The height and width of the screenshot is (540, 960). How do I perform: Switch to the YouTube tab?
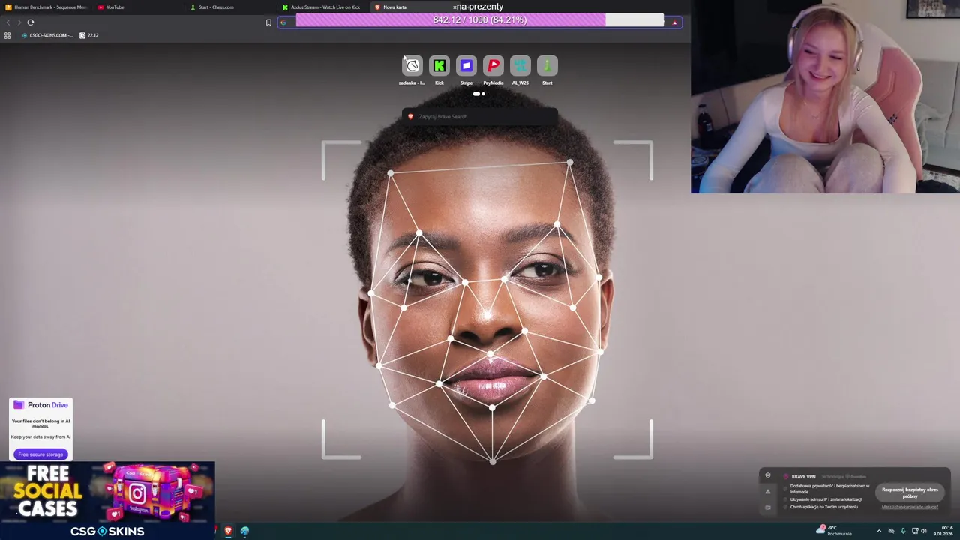(x=139, y=7)
